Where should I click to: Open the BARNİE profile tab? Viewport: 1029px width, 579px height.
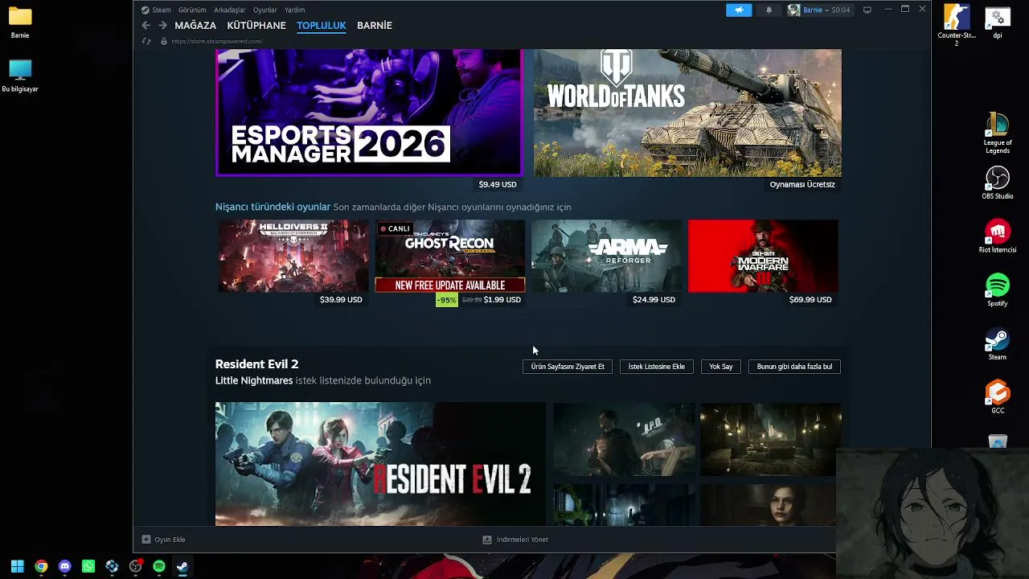[375, 26]
